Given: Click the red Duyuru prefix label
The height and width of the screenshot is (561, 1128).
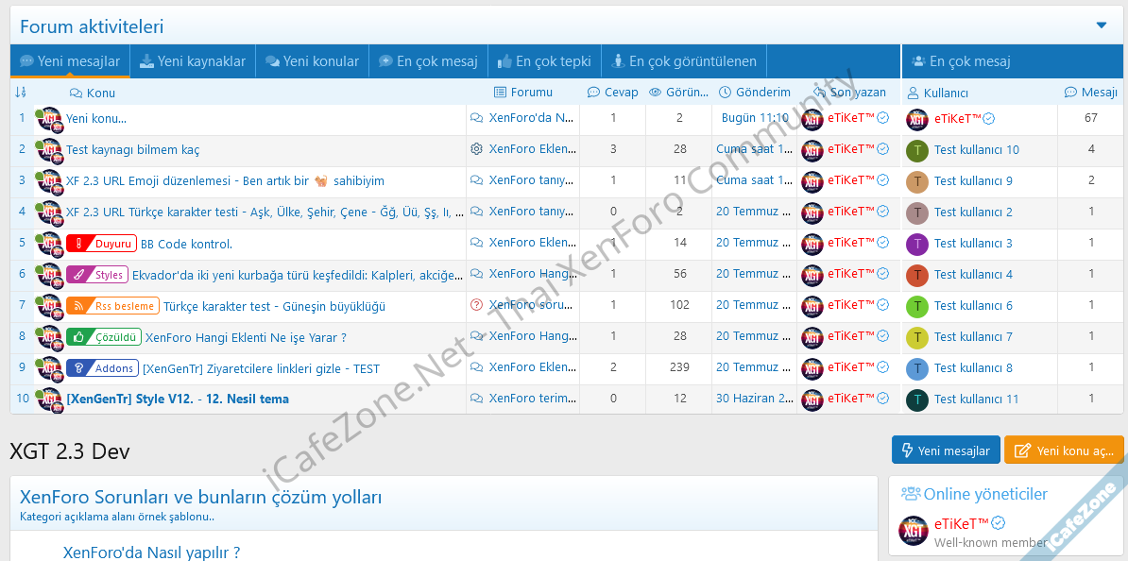Looking at the screenshot, I should pos(102,244).
